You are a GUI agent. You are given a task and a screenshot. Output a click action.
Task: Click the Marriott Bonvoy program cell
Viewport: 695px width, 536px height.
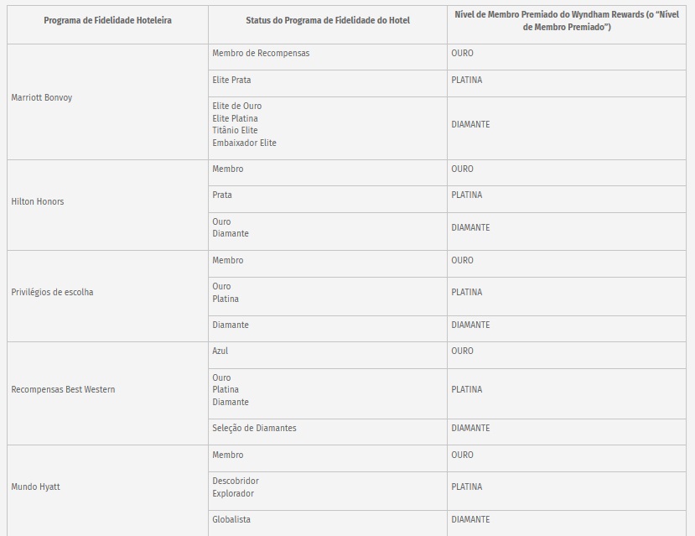[42, 98]
